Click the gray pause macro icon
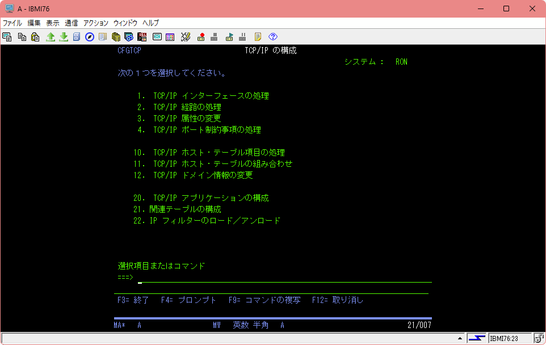This screenshot has height=345, width=546. click(243, 36)
